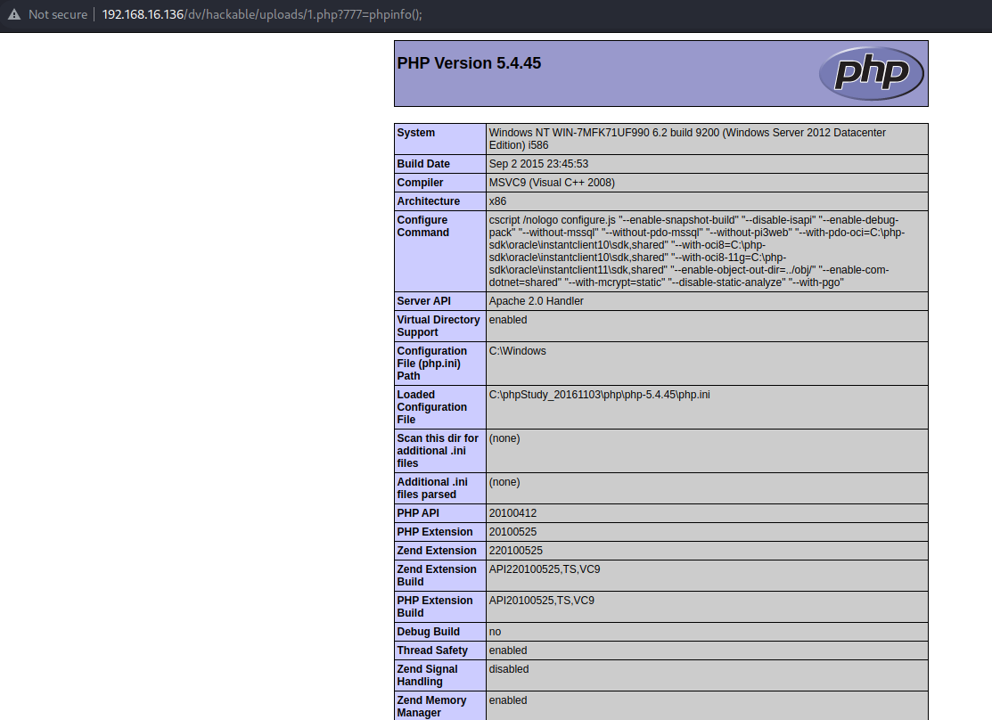Click the 'disabled' Zend Signal Handling value
This screenshot has height=720, width=992.
pos(509,668)
